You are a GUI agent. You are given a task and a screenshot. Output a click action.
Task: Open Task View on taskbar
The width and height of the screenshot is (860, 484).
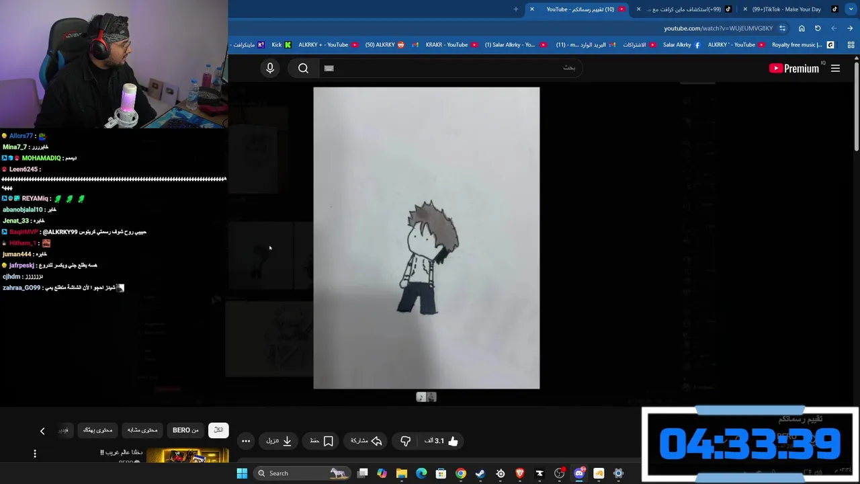coord(363,473)
